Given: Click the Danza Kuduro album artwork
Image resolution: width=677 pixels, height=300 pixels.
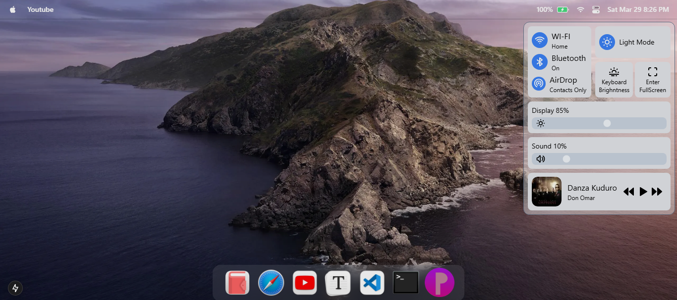Looking at the screenshot, I should click(547, 192).
